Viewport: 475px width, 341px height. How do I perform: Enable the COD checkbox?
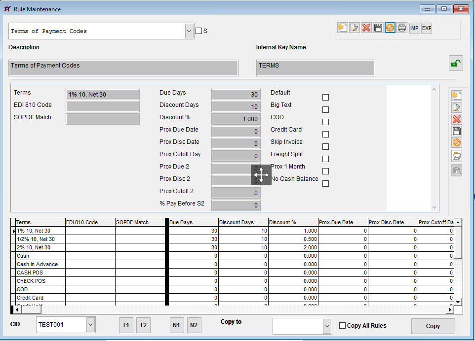pos(325,122)
